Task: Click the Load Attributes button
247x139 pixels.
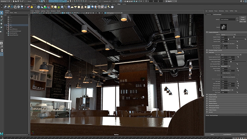Action: click(227, 134)
